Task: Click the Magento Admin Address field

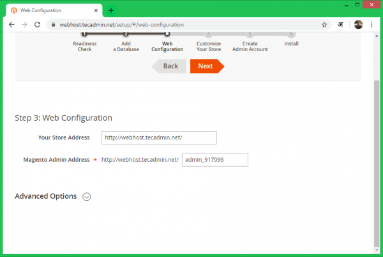Action: (214, 160)
